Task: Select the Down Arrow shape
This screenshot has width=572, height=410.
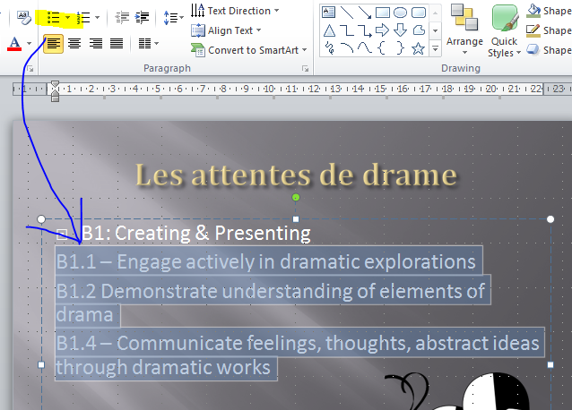Action: pos(400,30)
